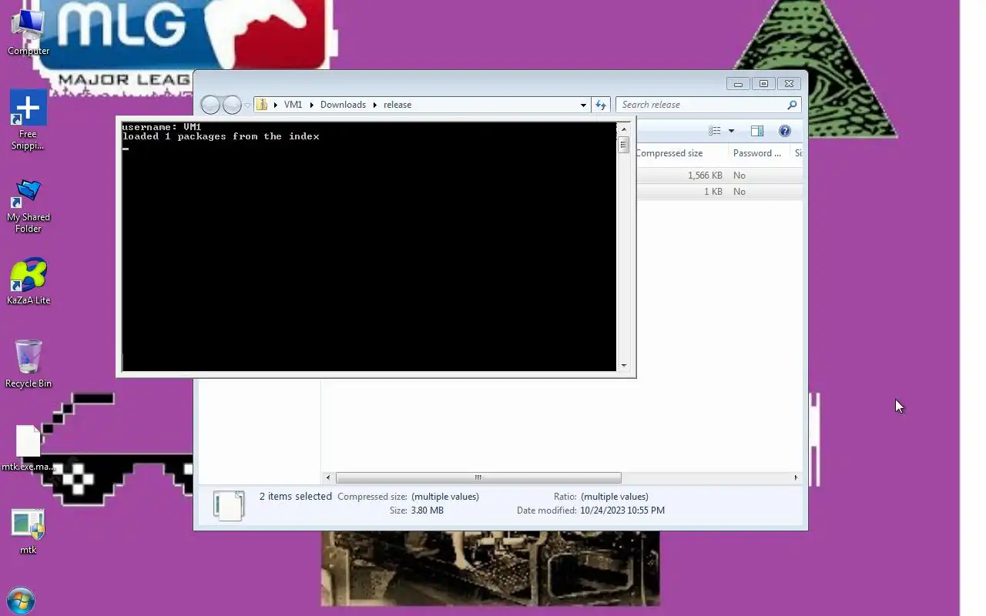This screenshot has width=986, height=616.
Task: Open the Computer desktop icon
Action: tap(29, 31)
